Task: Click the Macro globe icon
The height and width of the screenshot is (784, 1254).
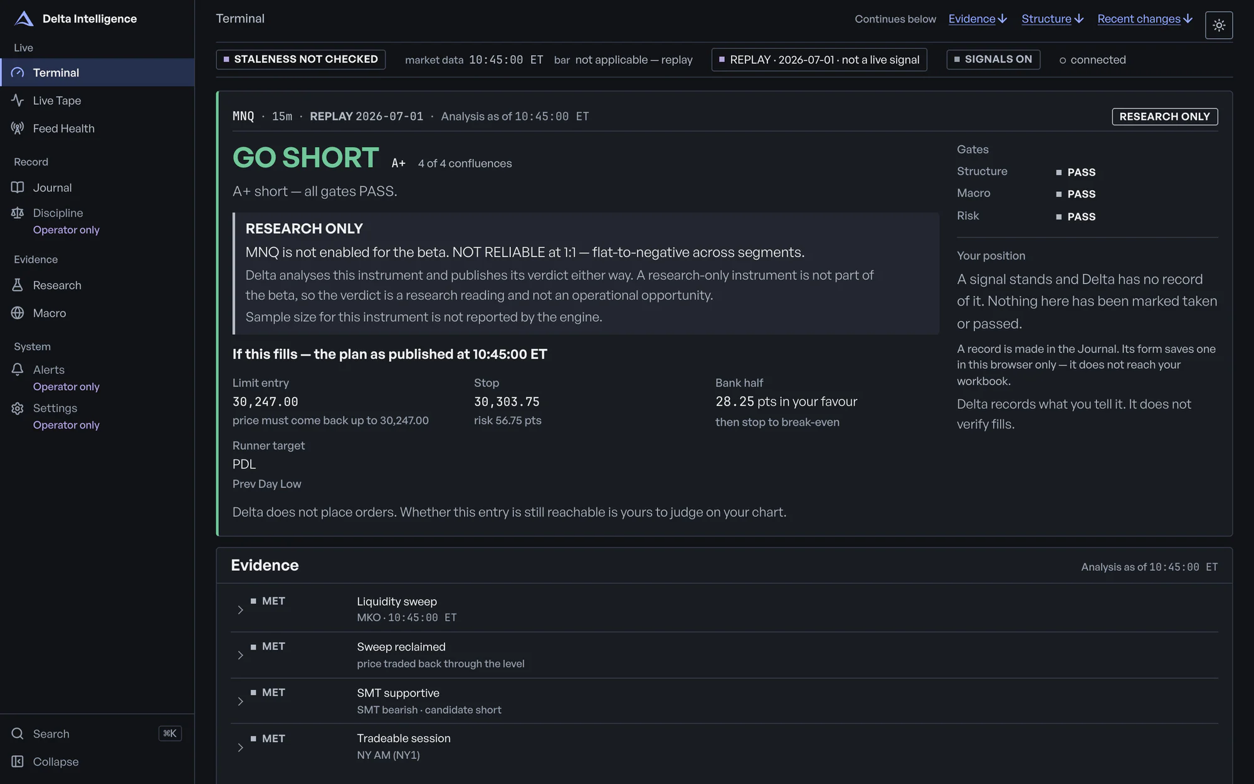Action: pos(18,313)
